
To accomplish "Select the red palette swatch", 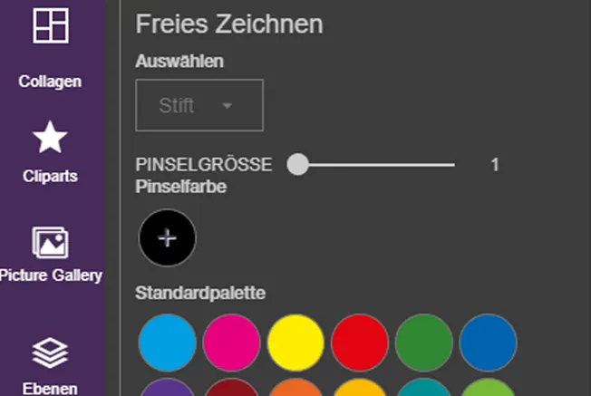I will 360,343.
